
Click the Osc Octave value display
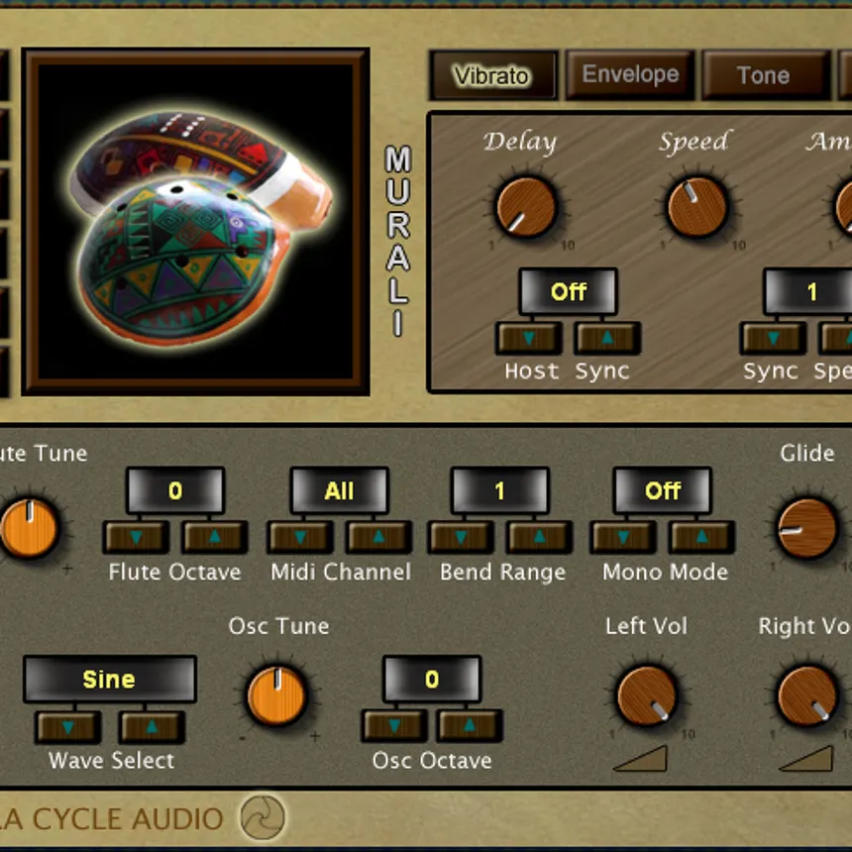[432, 680]
